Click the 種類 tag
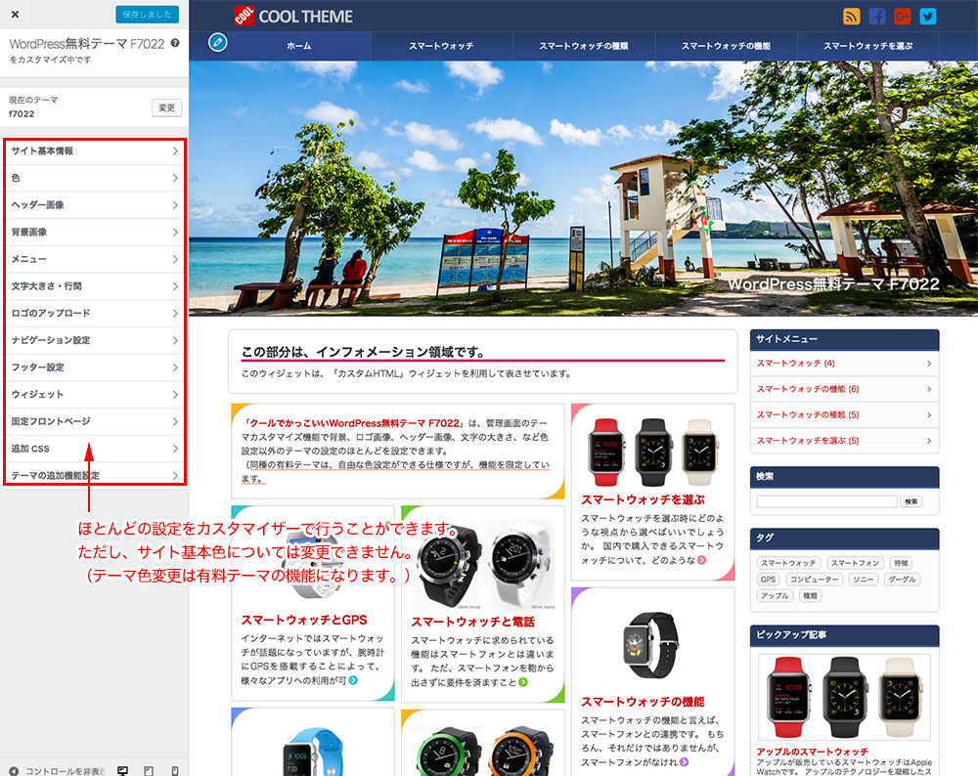 810,596
